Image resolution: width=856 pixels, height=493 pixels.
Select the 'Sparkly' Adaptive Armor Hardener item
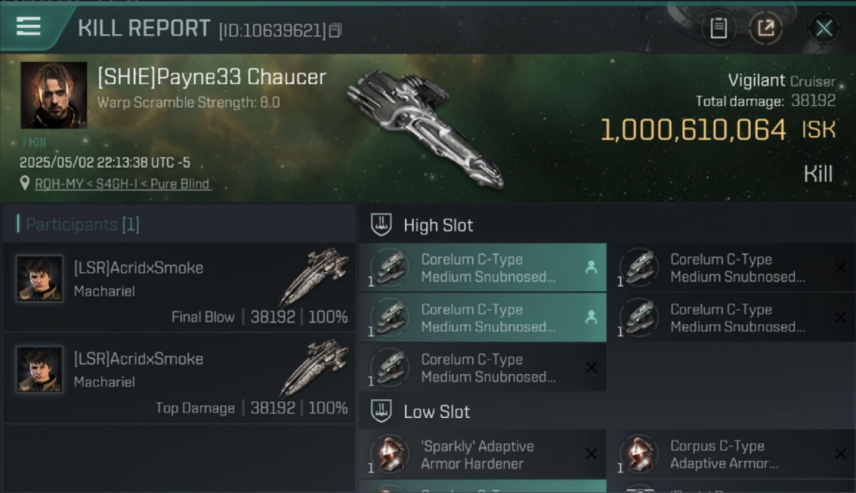[483, 454]
